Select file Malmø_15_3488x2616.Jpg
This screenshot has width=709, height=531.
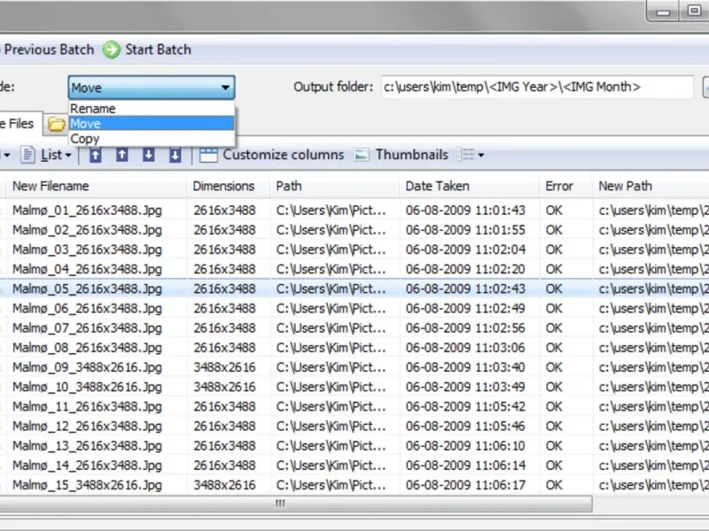[x=87, y=485]
